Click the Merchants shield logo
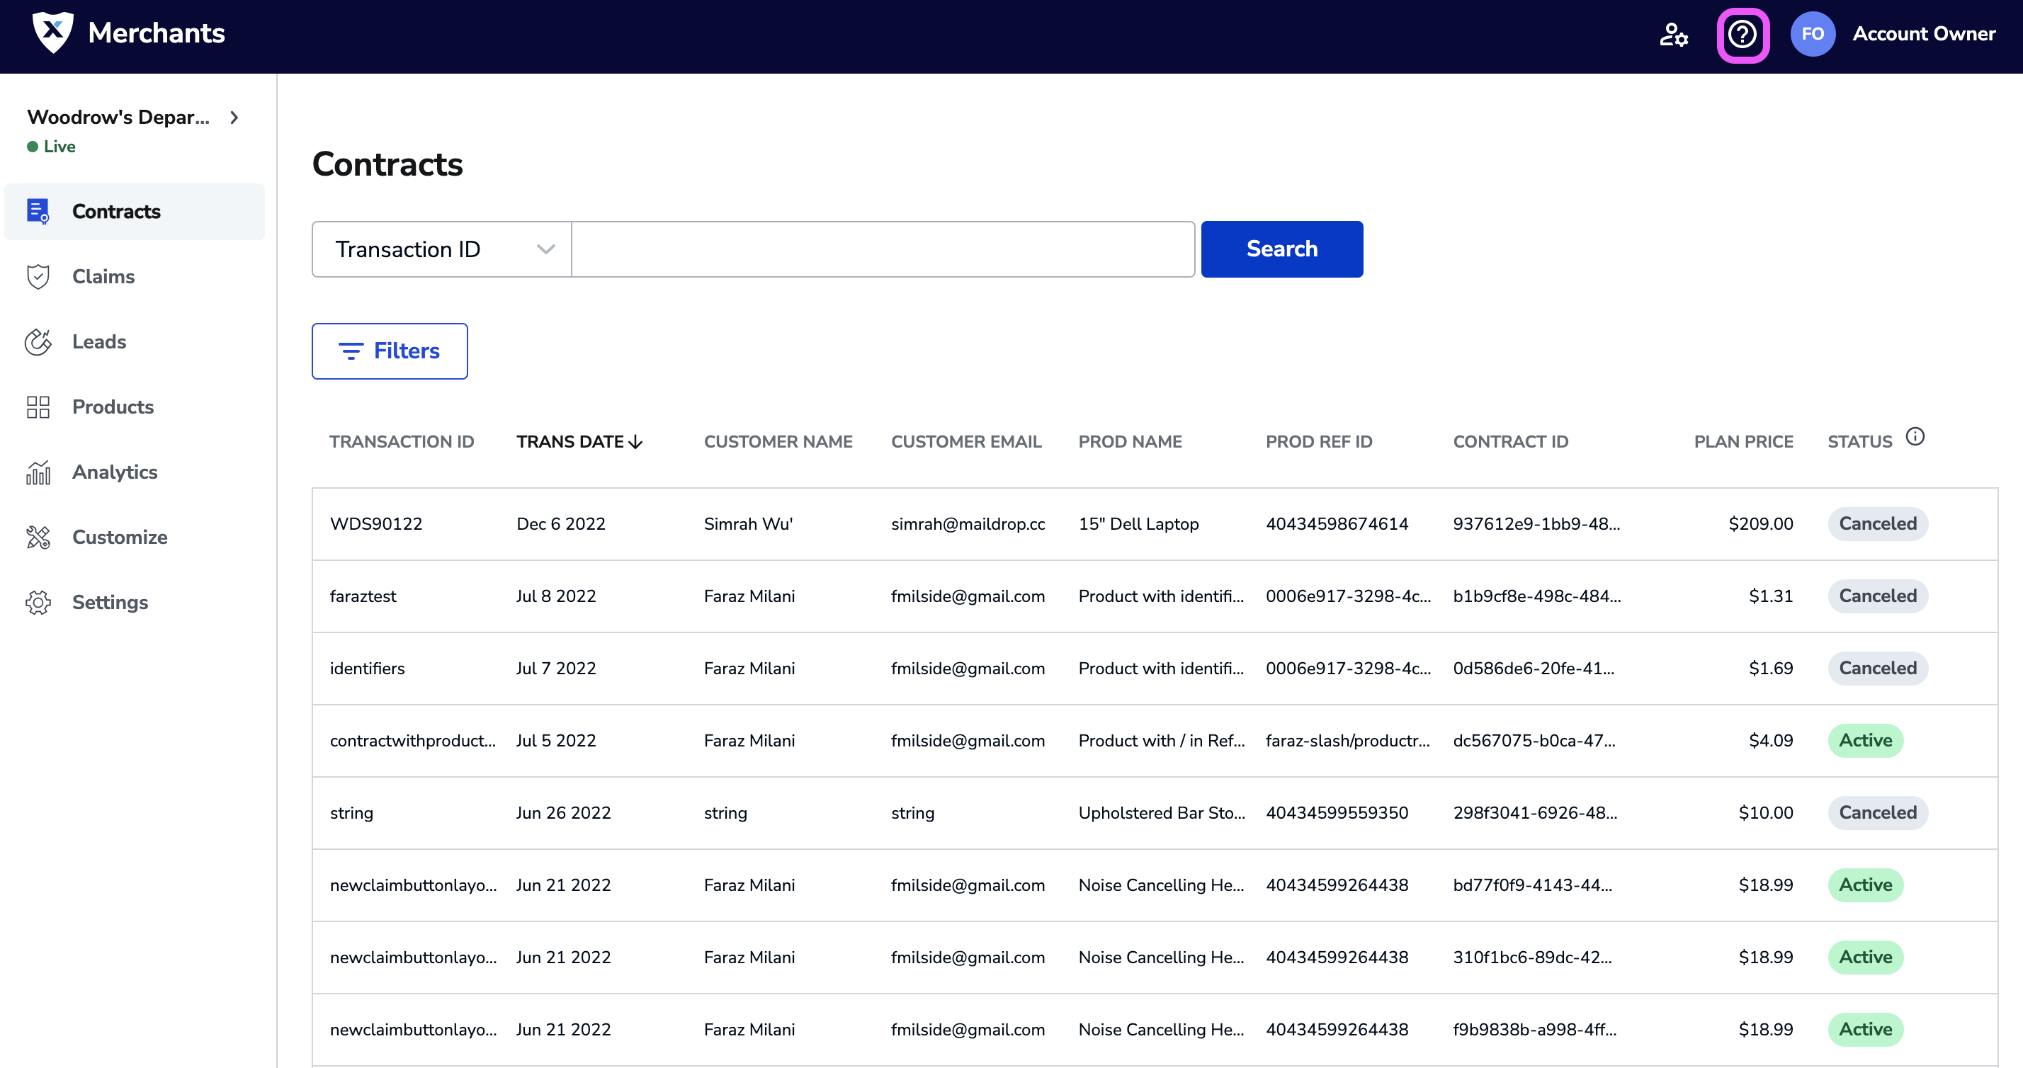This screenshot has width=2023, height=1068. point(52,32)
